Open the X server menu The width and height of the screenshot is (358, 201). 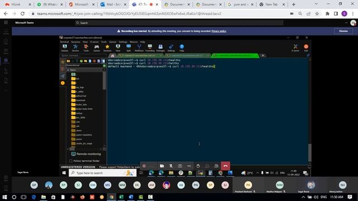[x=95, y=42]
